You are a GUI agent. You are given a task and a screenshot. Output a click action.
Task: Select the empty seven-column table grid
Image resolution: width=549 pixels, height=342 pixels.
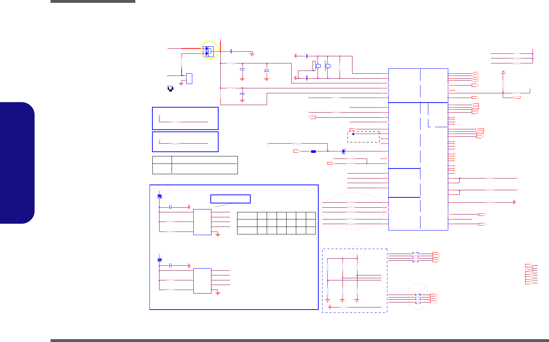276,223
